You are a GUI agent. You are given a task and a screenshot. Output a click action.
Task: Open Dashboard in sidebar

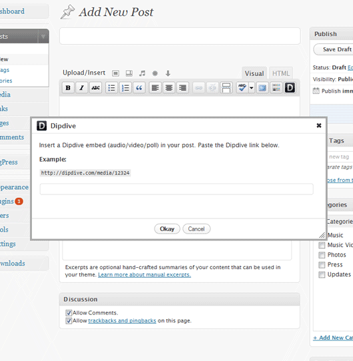coord(12,11)
